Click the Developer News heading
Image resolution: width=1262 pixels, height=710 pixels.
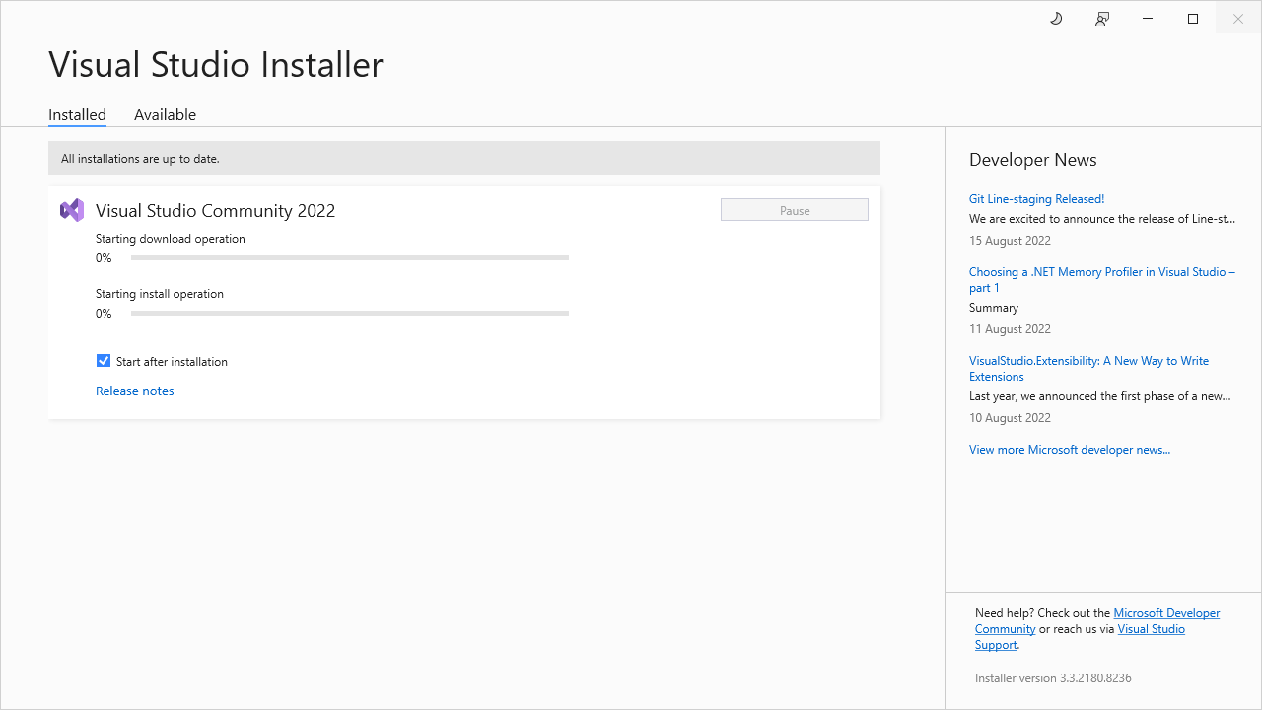[x=1032, y=159]
